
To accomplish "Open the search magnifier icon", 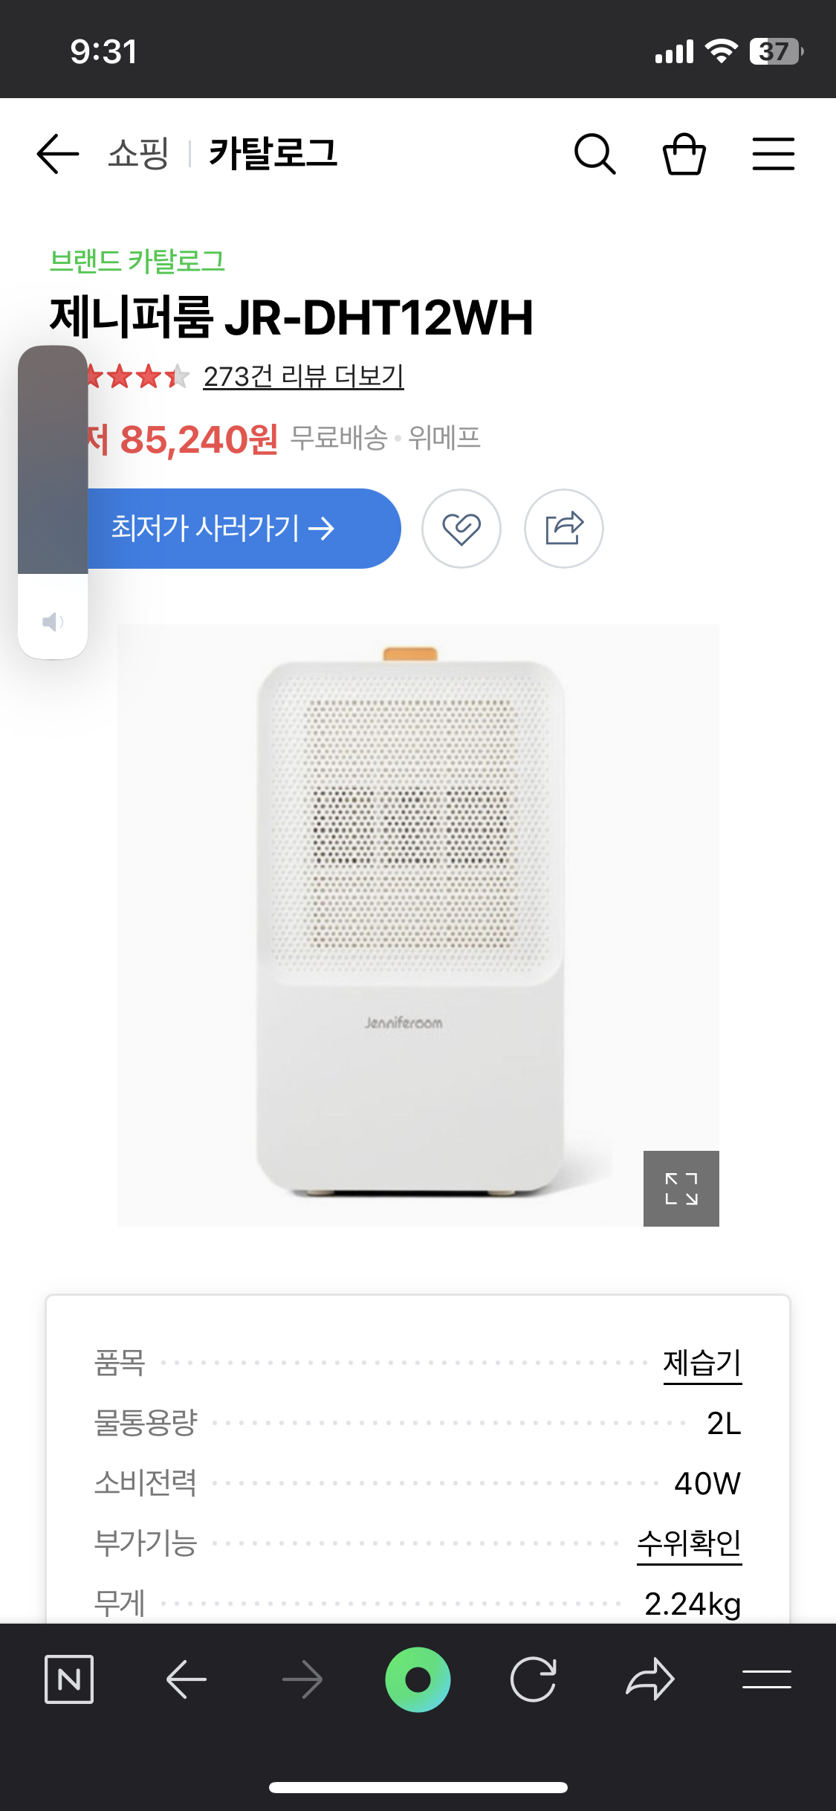I will 594,154.
